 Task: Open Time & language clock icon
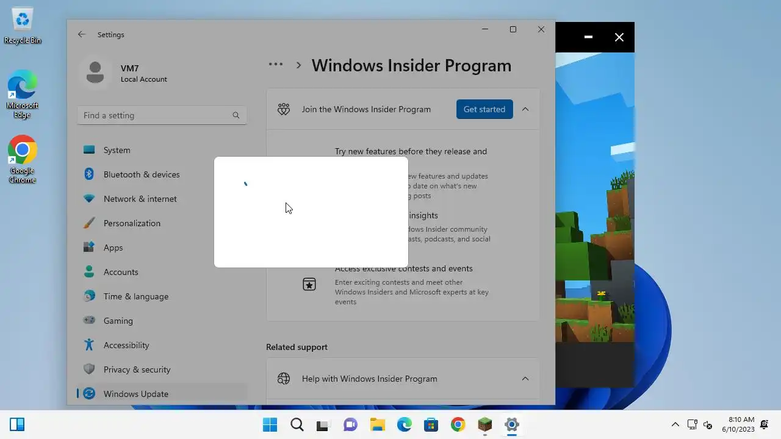point(89,296)
